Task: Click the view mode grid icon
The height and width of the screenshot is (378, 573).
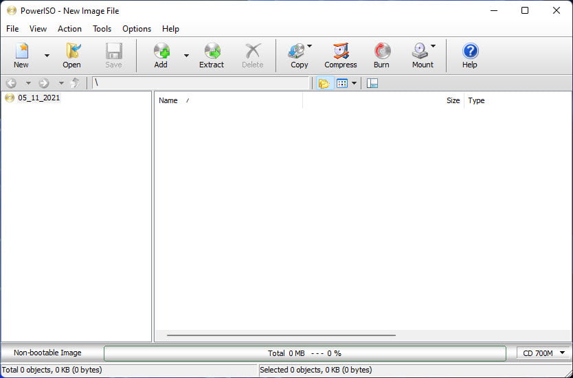Action: click(342, 83)
